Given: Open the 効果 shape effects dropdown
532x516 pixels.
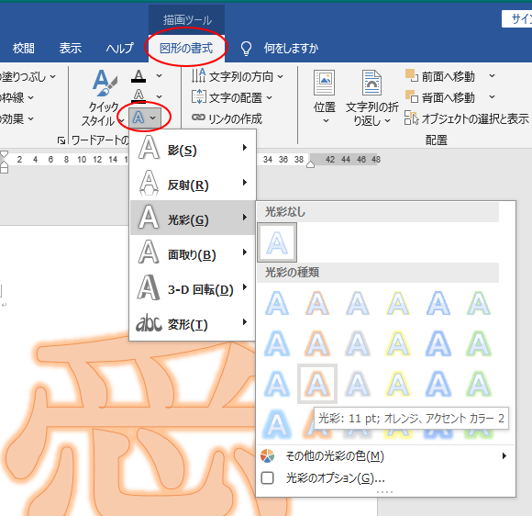Looking at the screenshot, I should click(17, 118).
